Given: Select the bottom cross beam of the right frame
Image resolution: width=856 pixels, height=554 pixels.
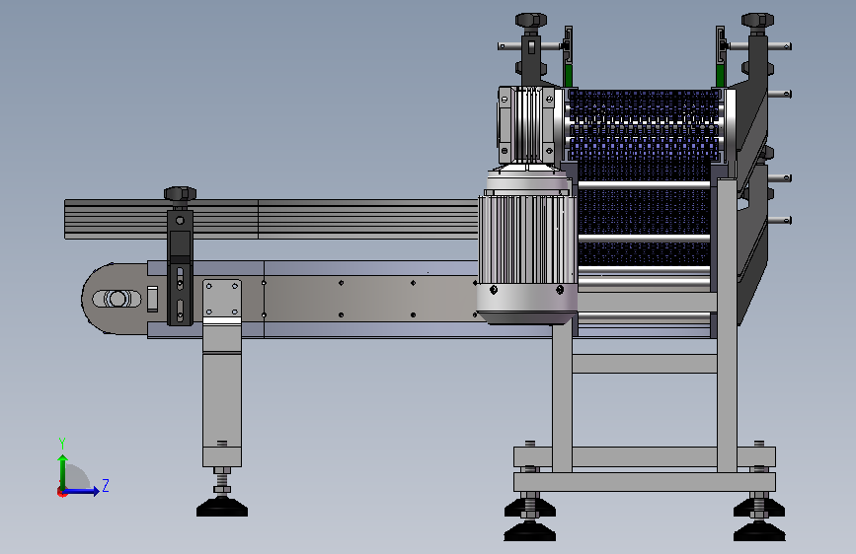Looking at the screenshot, I should coord(644,482).
